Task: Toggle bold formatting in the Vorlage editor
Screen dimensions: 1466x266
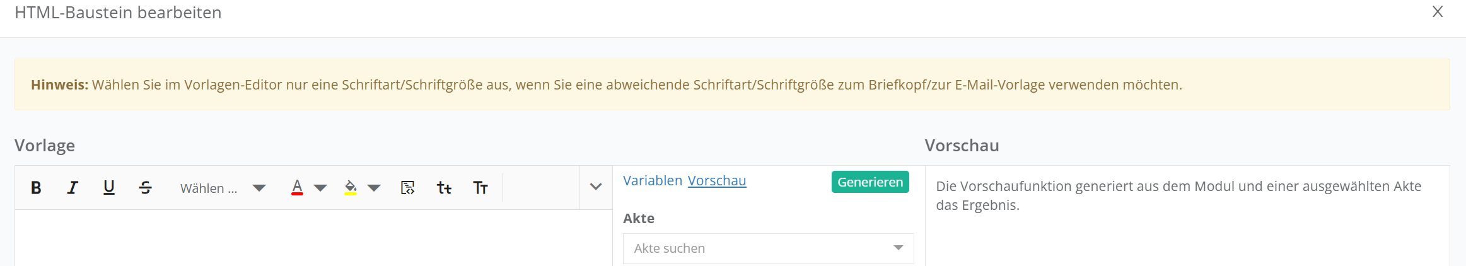Action: [x=36, y=188]
